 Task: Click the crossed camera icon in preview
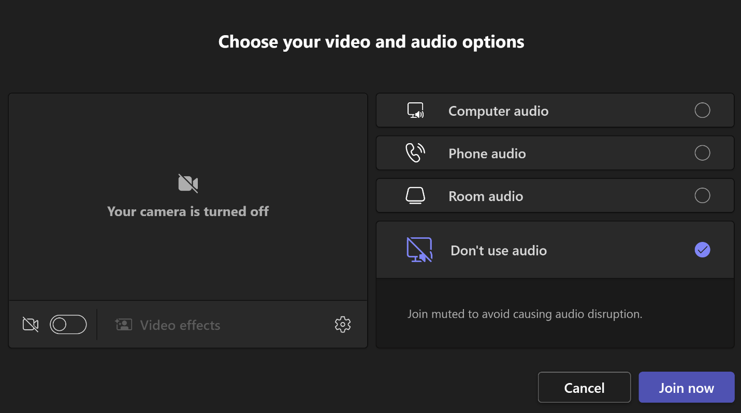[x=188, y=183]
